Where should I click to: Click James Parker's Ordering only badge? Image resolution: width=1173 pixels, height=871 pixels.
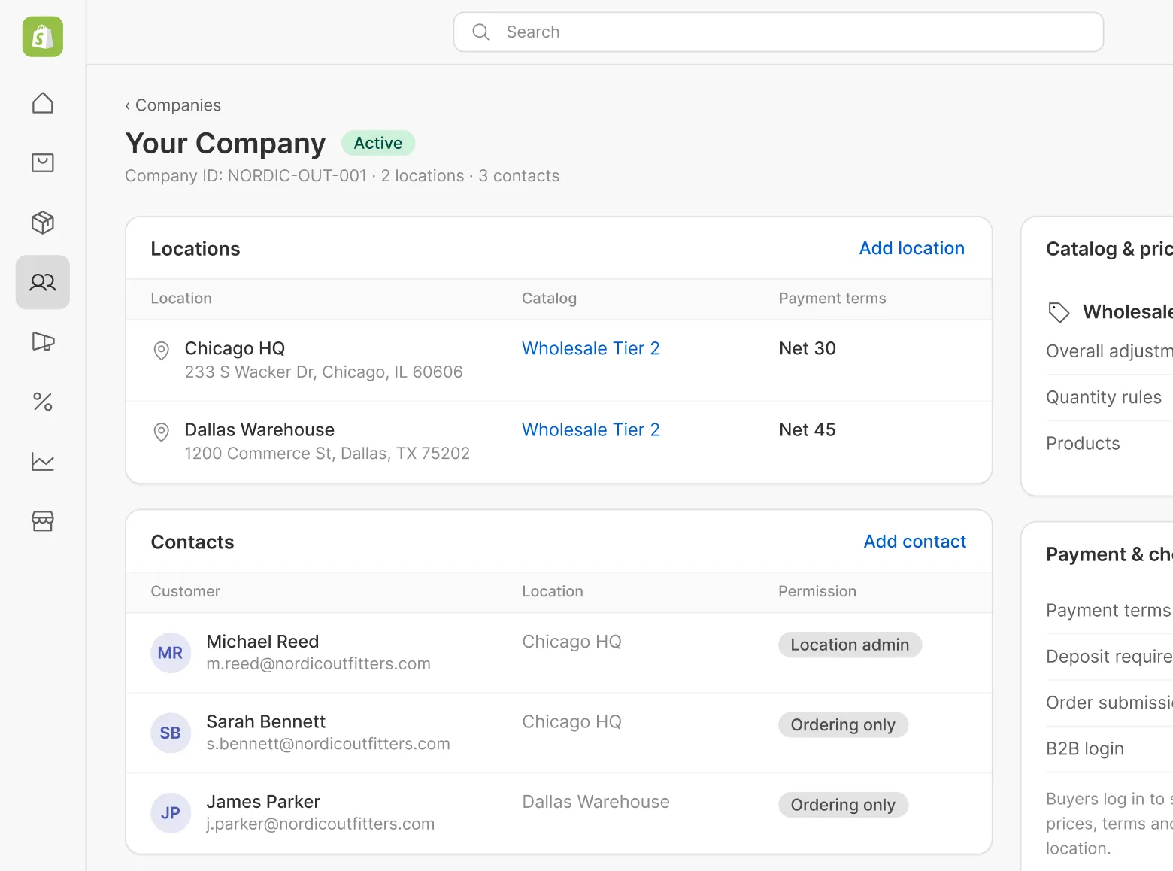tap(843, 805)
